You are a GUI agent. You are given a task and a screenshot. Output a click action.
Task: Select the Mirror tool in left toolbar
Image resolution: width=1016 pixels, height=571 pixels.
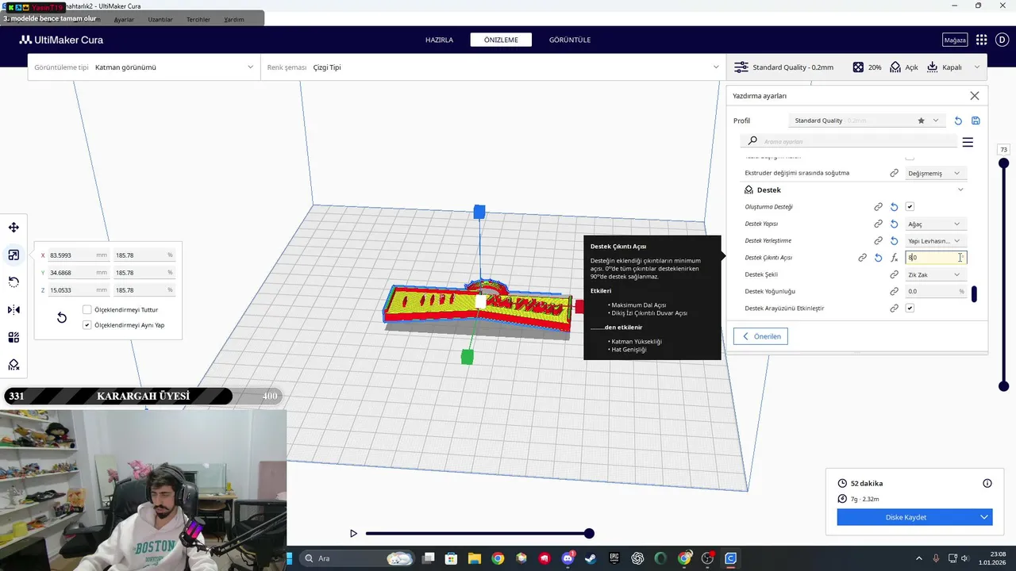tap(13, 310)
